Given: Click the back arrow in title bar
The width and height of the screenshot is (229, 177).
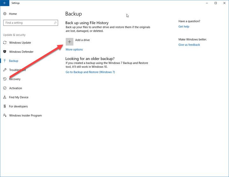Looking at the screenshot, I should [5, 3].
